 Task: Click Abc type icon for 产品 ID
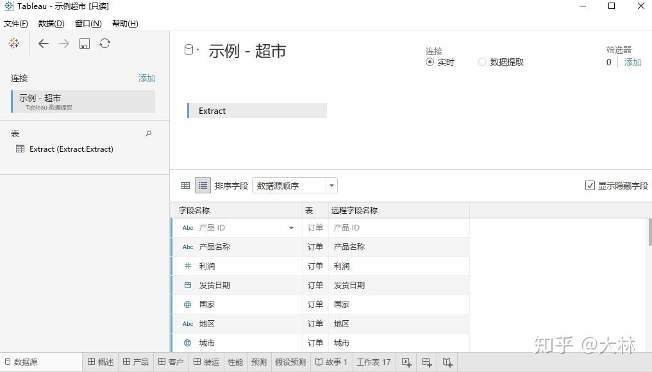188,228
